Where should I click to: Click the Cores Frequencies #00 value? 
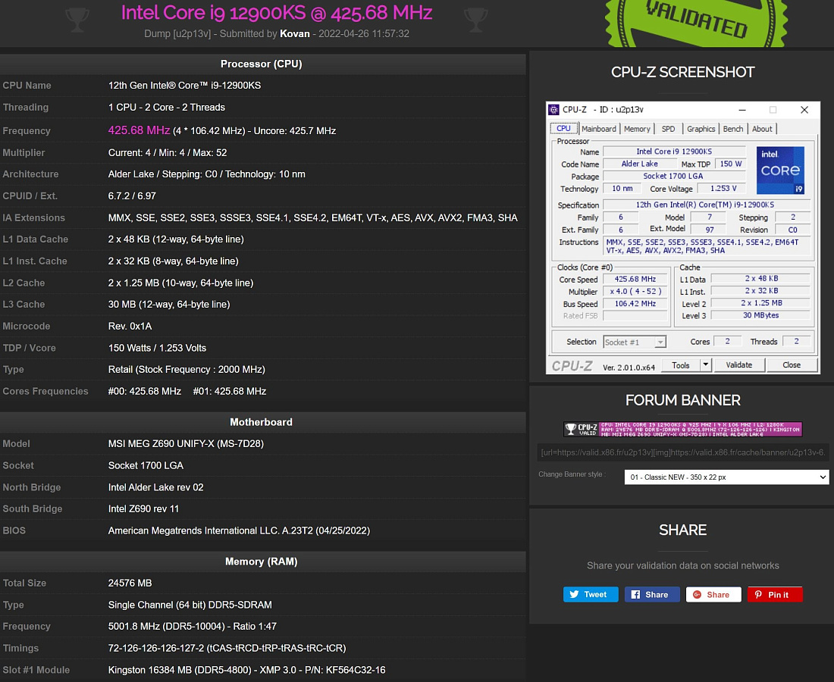(145, 391)
